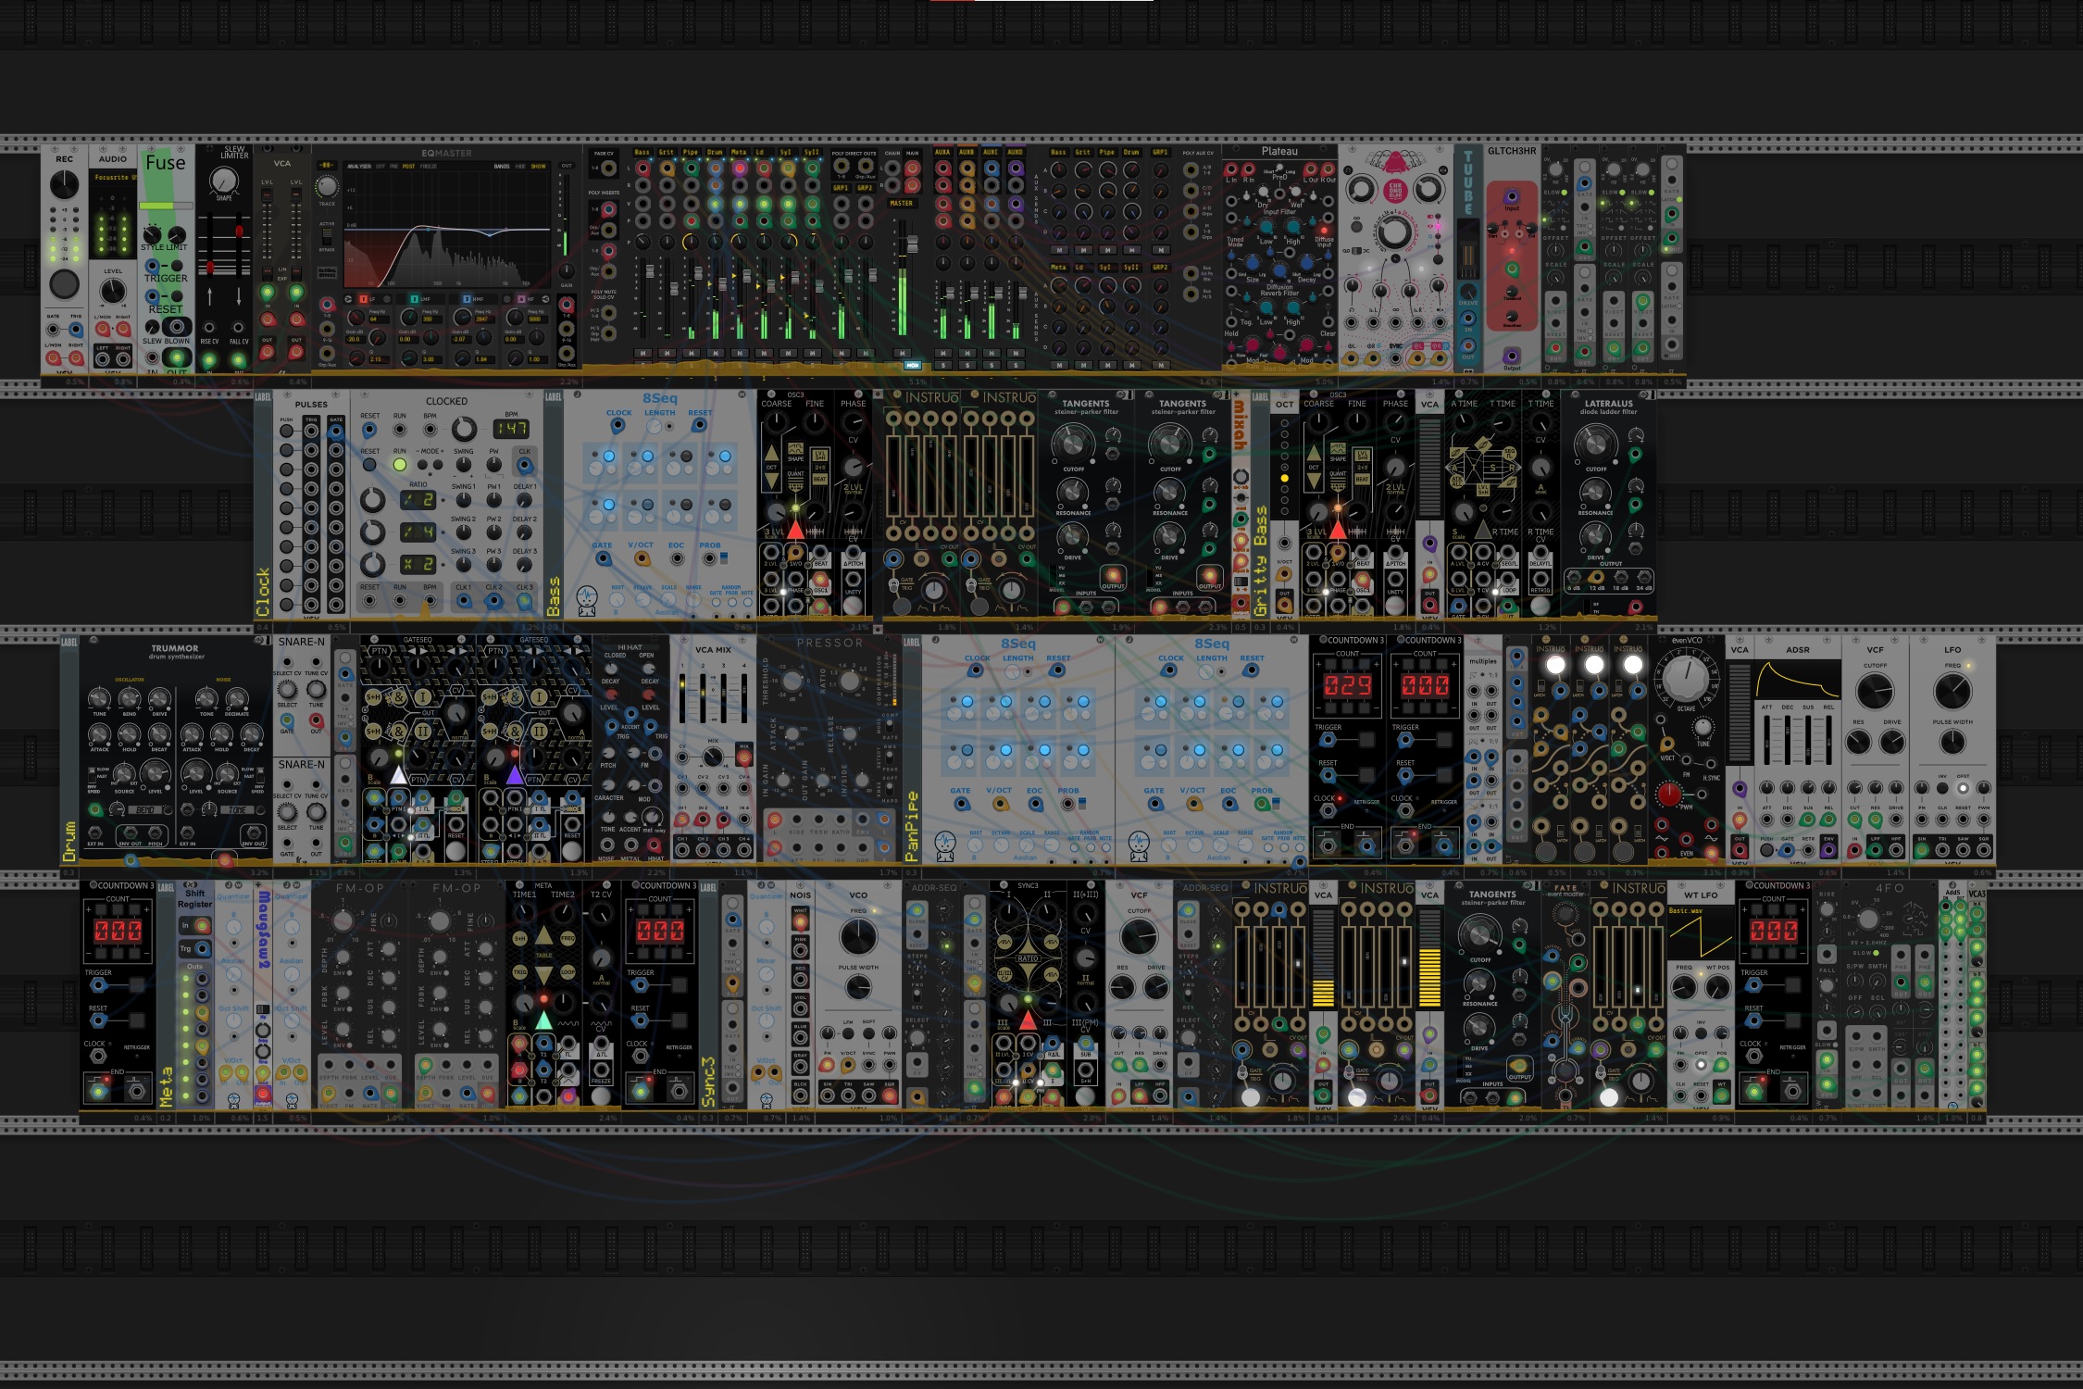Viewport: 2083px width, 1389px height.
Task: Toggle the EQMaster ACTIVE/BYPASS switch
Action: (327, 236)
